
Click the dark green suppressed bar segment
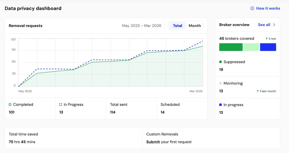(x=231, y=47)
